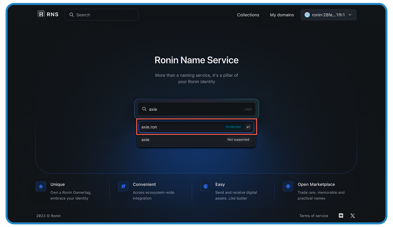
Task: Open My domains
Action: (282, 15)
